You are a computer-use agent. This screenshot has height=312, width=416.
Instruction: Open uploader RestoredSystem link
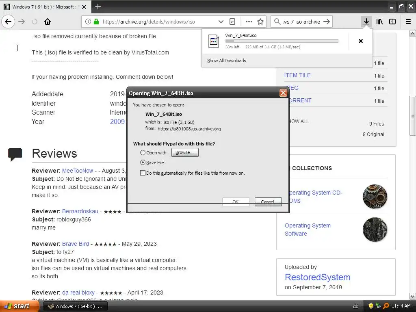318,277
